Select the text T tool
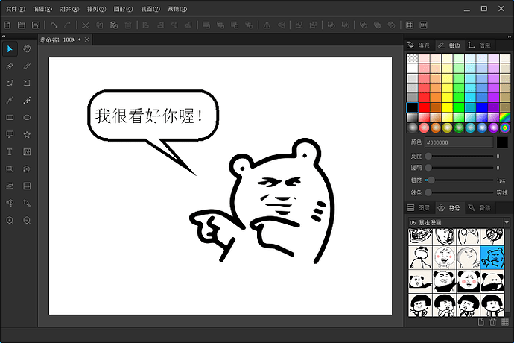 pyautogui.click(x=10, y=151)
